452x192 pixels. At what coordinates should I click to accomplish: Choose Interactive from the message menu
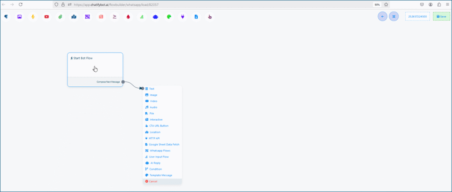tap(156, 119)
